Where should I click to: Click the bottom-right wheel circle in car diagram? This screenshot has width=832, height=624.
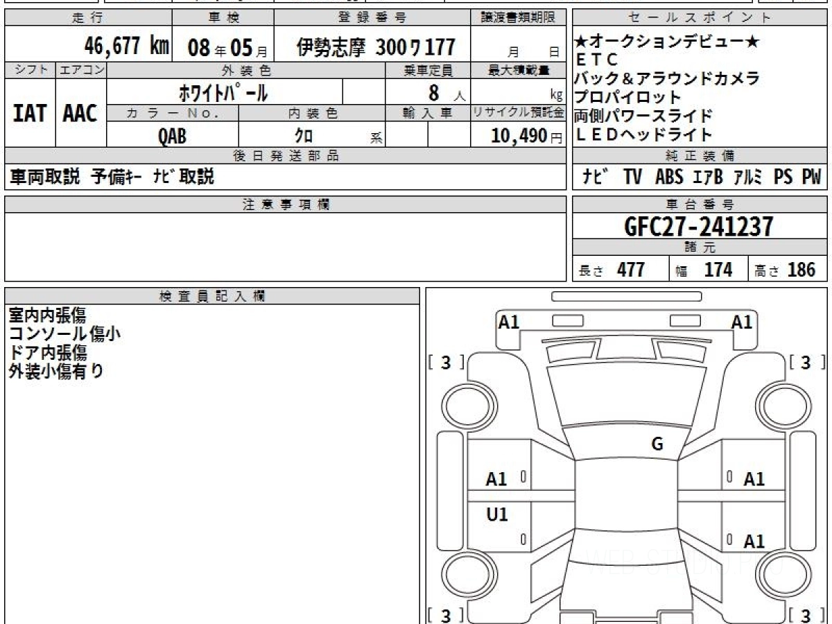781,577
